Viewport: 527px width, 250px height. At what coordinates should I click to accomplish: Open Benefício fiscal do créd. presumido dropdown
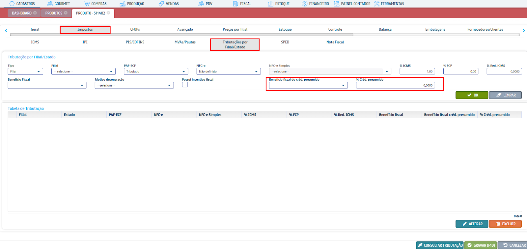308,85
